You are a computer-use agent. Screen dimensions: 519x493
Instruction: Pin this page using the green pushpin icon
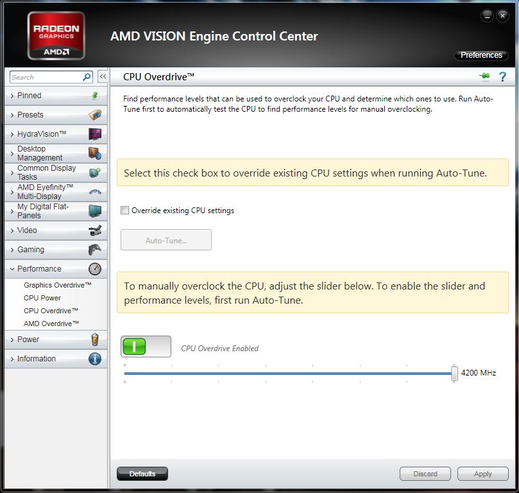484,76
